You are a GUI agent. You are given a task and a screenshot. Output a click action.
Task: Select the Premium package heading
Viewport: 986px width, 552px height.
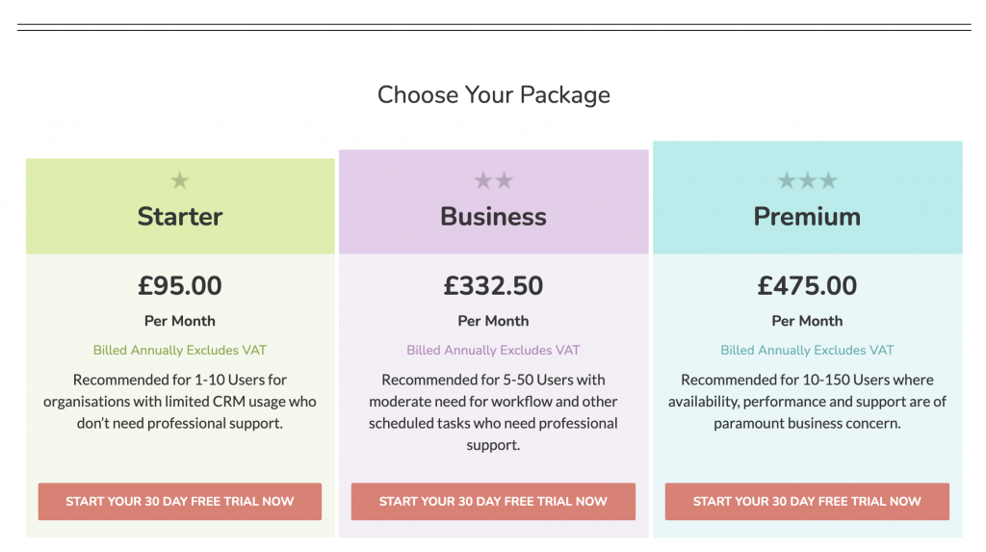pyautogui.click(x=808, y=217)
